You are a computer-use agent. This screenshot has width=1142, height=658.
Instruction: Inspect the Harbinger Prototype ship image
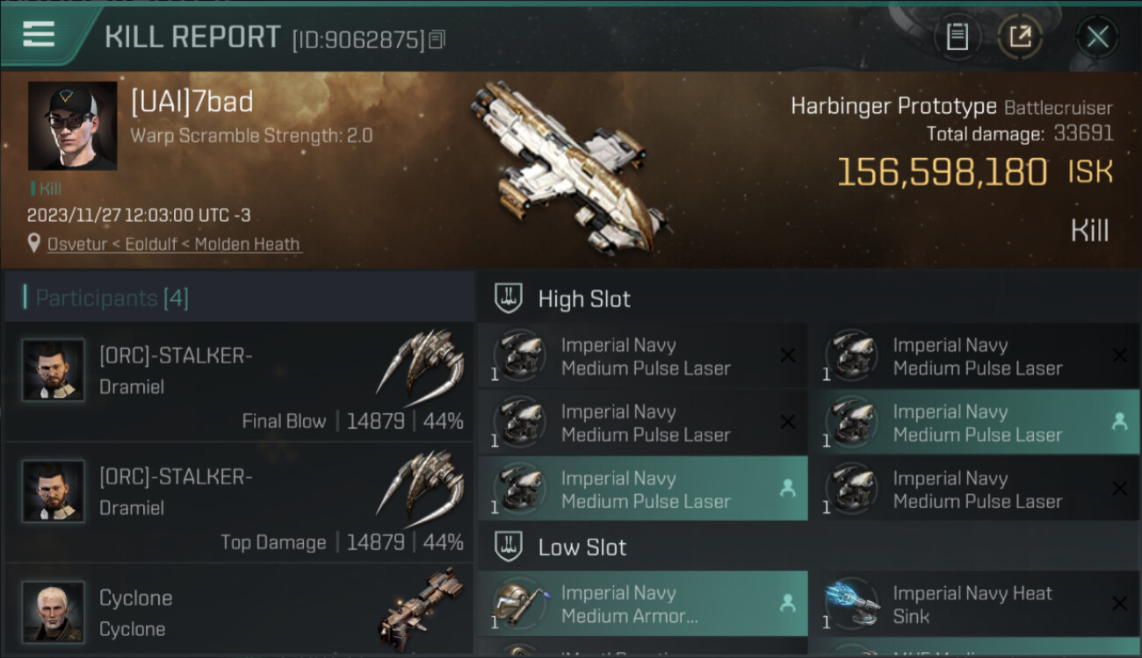pos(569,168)
